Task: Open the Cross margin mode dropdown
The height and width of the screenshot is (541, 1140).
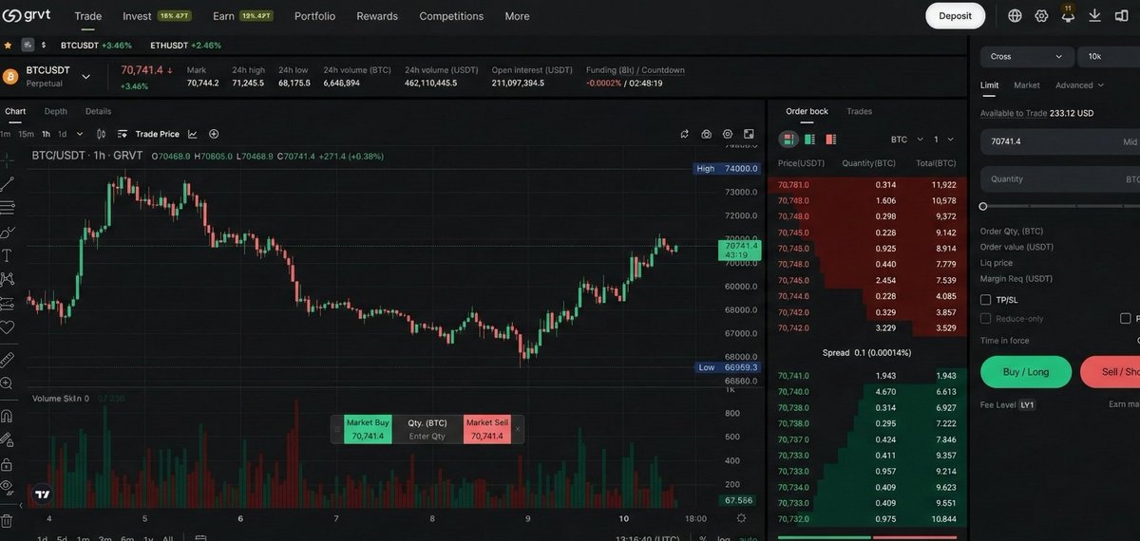Action: pyautogui.click(x=1027, y=56)
